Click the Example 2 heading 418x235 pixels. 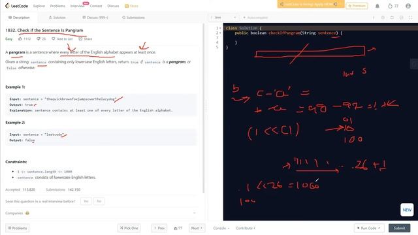(x=15, y=123)
